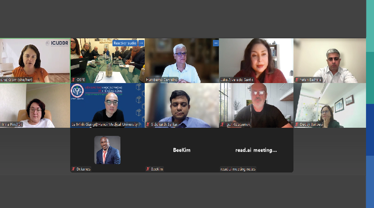
Task: Select Julia Alvarado Santis video tile
Action: [256, 61]
